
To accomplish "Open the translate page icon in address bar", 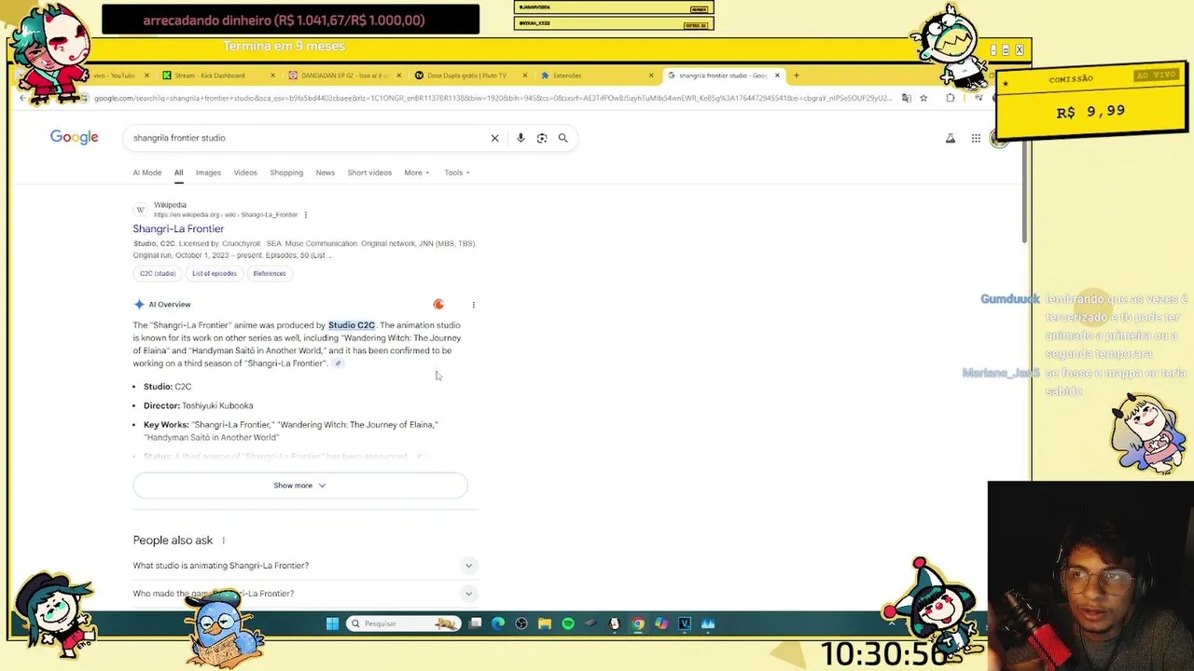I will pos(906,98).
